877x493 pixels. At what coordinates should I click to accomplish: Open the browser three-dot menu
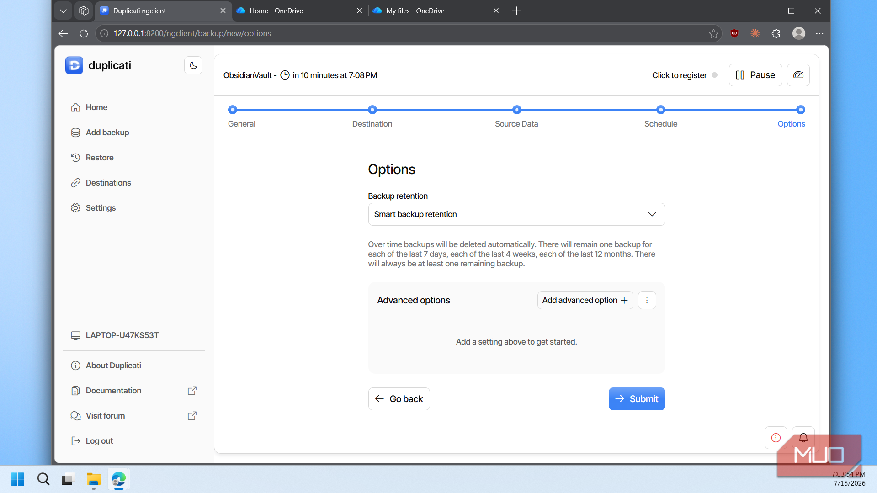coord(820,33)
